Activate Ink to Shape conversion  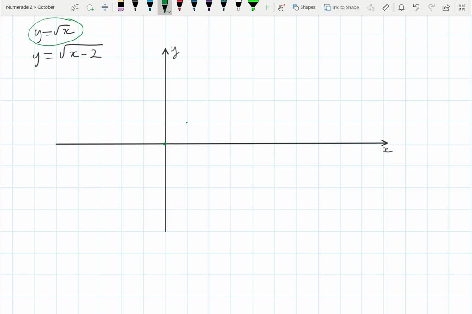[x=341, y=7]
